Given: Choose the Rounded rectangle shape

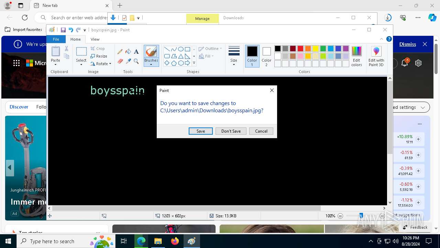Looking at the screenshot, I should [x=167, y=56].
